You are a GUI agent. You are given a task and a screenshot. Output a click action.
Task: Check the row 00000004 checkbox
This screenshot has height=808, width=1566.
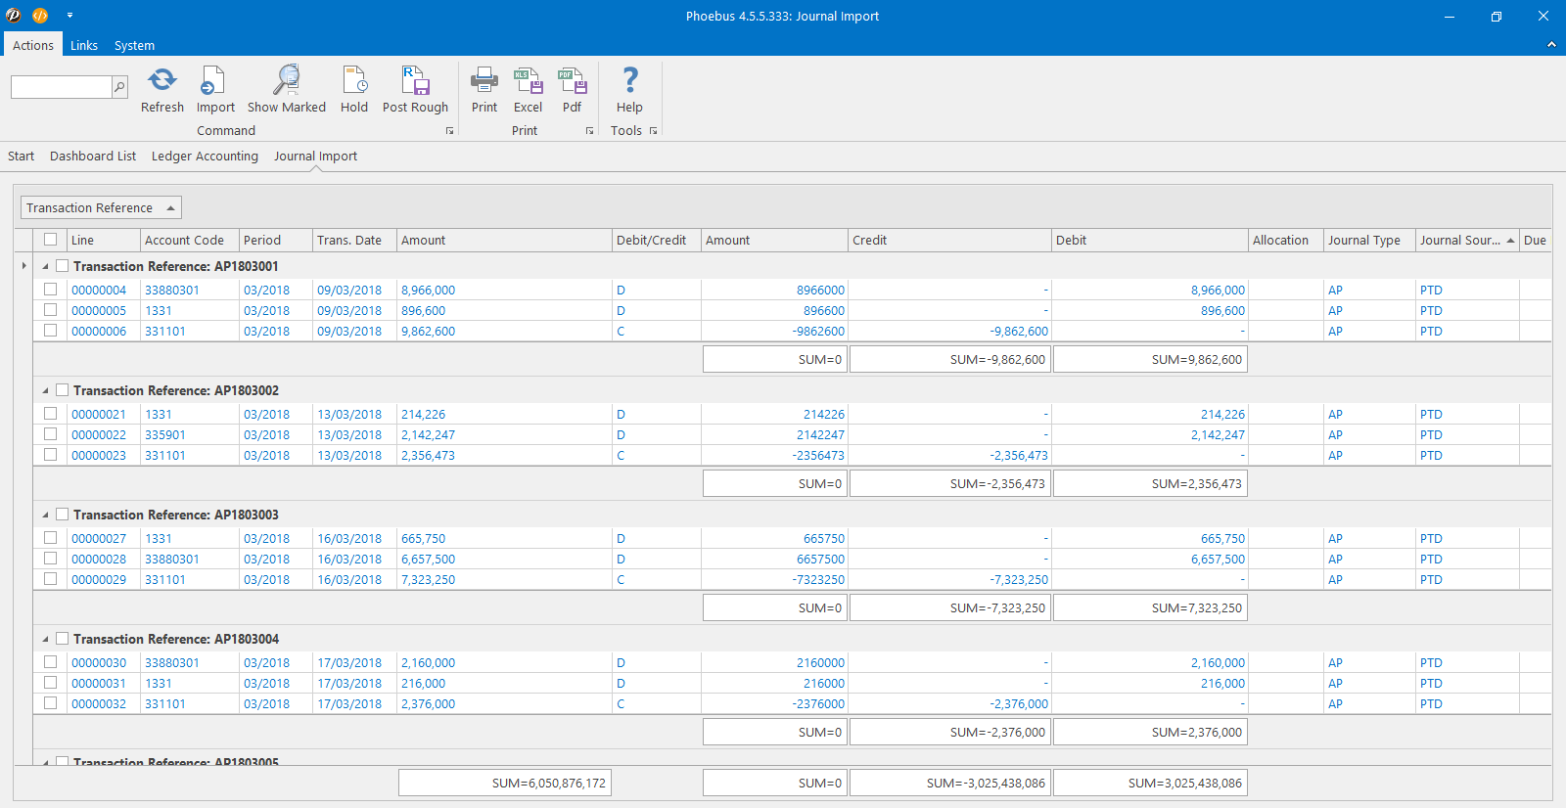(50, 290)
